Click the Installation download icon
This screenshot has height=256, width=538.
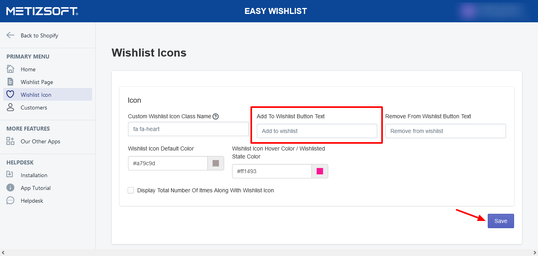pyautogui.click(x=10, y=175)
